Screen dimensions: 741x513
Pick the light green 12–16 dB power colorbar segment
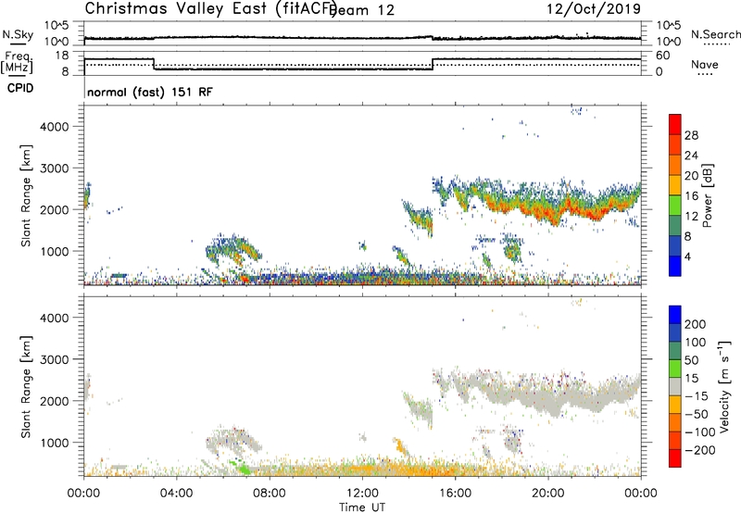(x=675, y=206)
